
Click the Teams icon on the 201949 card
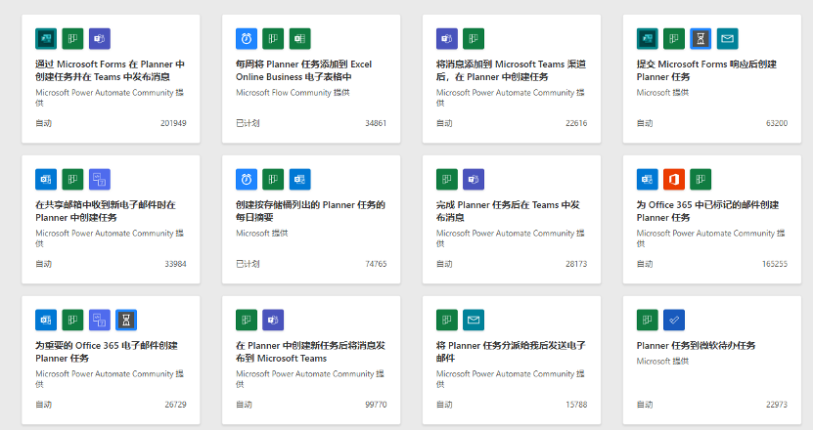pos(100,38)
